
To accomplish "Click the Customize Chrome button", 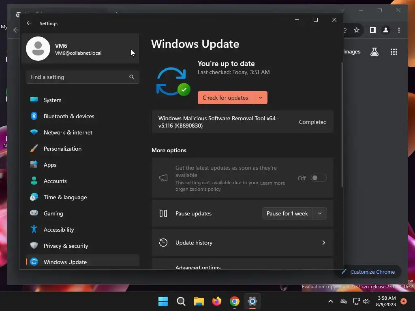I will click(368, 272).
